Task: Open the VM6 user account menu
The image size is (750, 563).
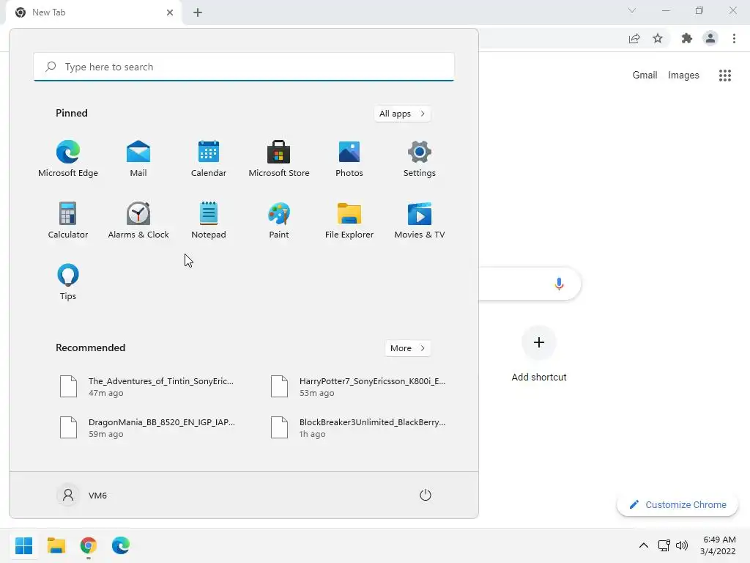Action: (82, 495)
